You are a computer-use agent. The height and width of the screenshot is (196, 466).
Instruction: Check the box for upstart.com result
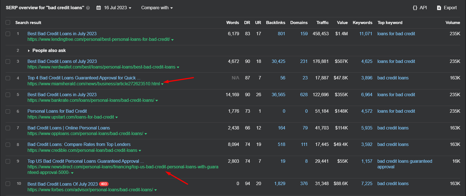[x=8, y=112]
